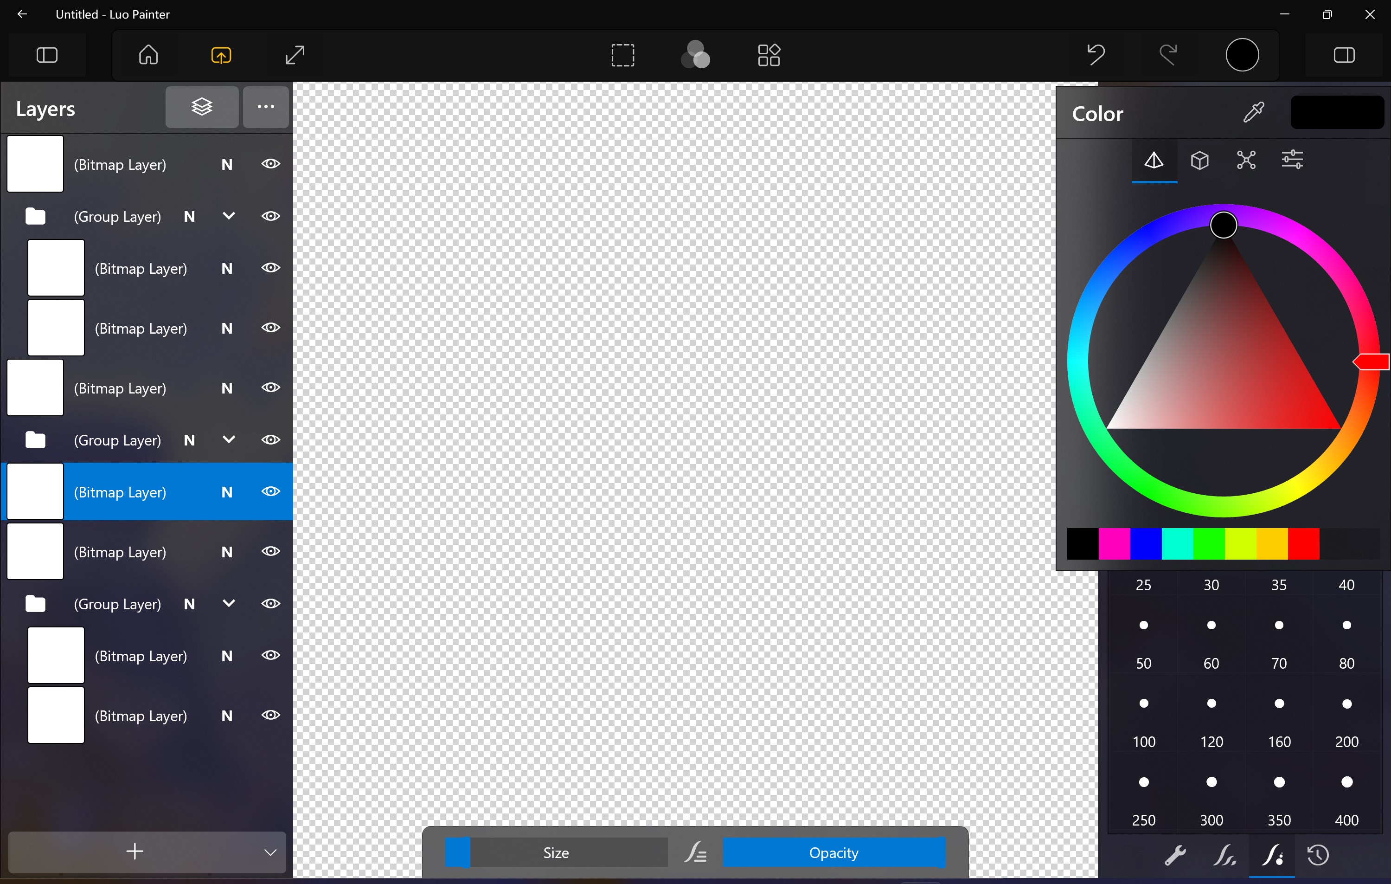1391x884 pixels.
Task: Open the Layers panel overflow menu
Action: tap(265, 107)
